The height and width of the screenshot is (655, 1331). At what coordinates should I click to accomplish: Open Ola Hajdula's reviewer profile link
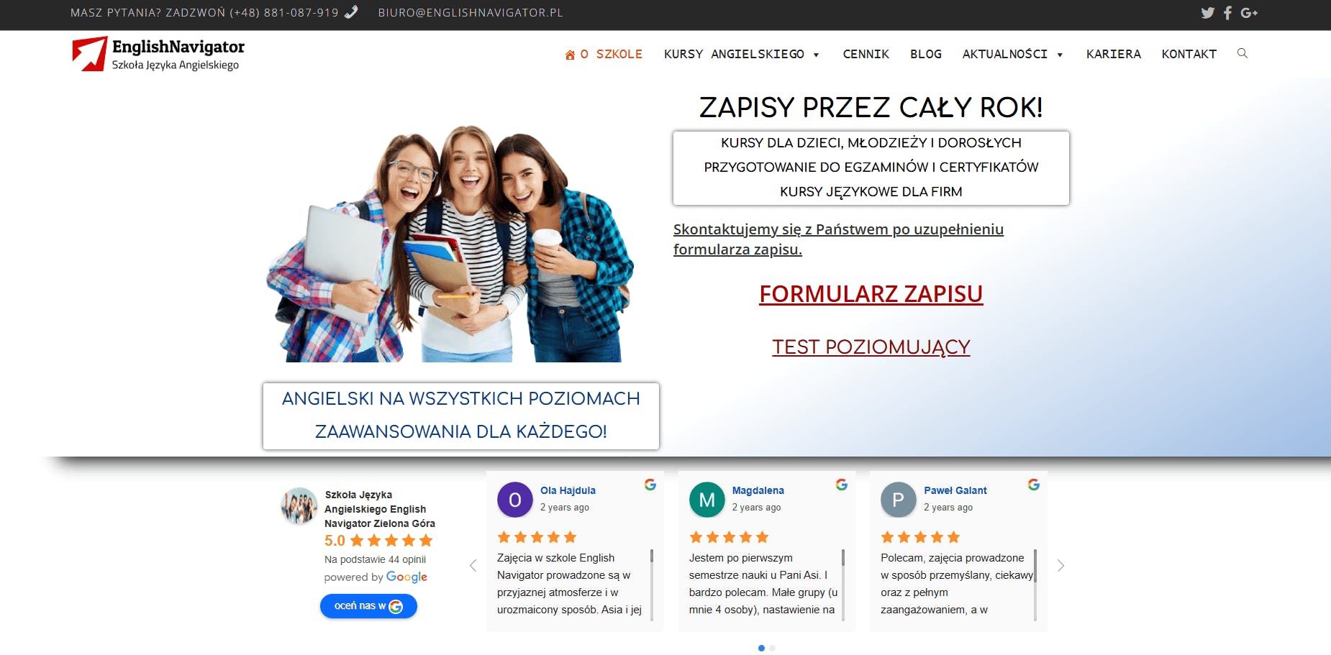[568, 490]
